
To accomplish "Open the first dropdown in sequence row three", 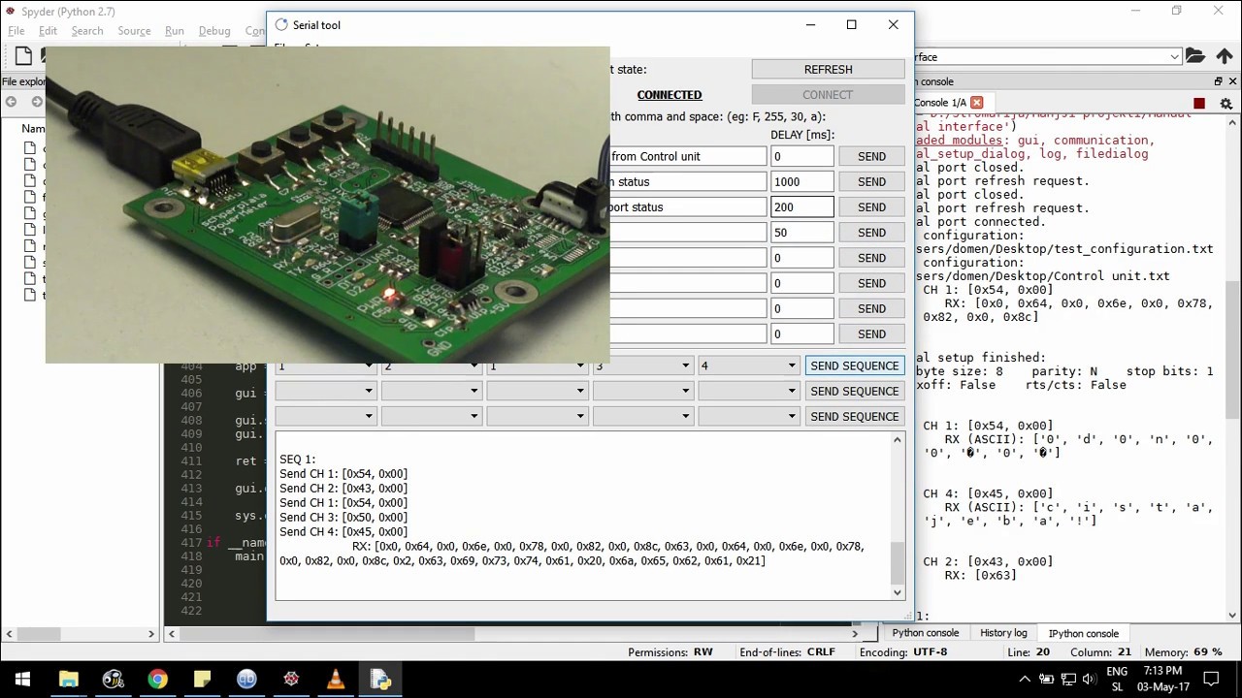I will tap(326, 416).
